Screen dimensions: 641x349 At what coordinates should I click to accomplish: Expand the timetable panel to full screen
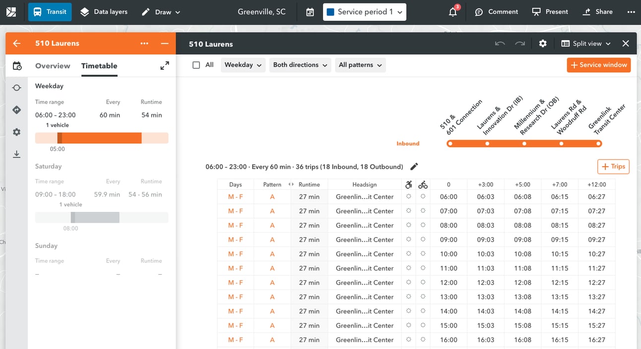coord(165,65)
